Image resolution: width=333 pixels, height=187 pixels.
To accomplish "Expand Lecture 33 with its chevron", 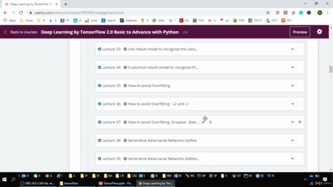I will click(292, 49).
